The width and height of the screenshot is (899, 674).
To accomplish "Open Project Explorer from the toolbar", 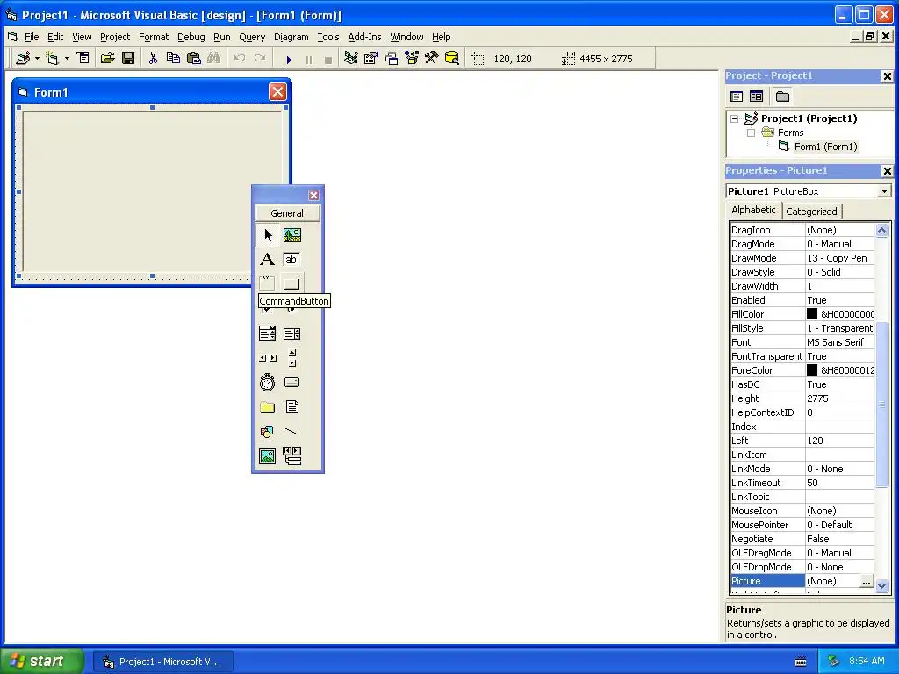I will click(x=351, y=59).
